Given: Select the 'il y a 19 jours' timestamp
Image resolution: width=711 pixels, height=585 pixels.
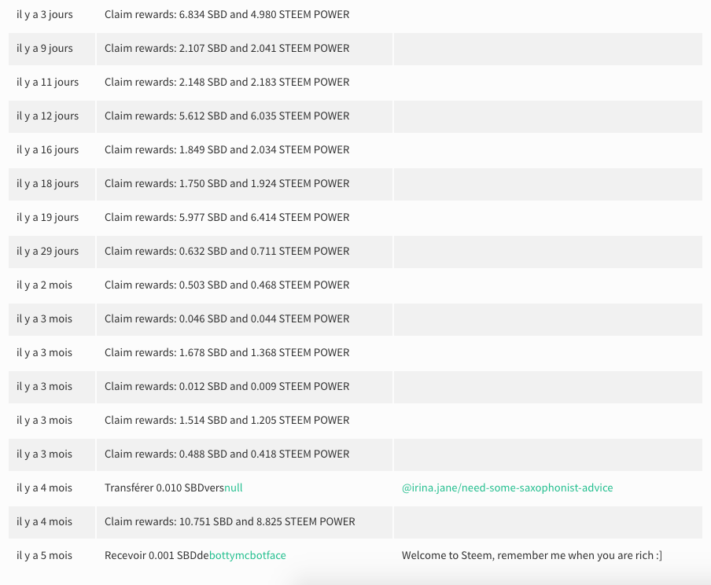Looking at the screenshot, I should [48, 217].
